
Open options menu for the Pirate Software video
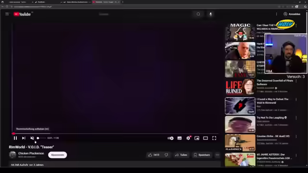tap(296, 81)
